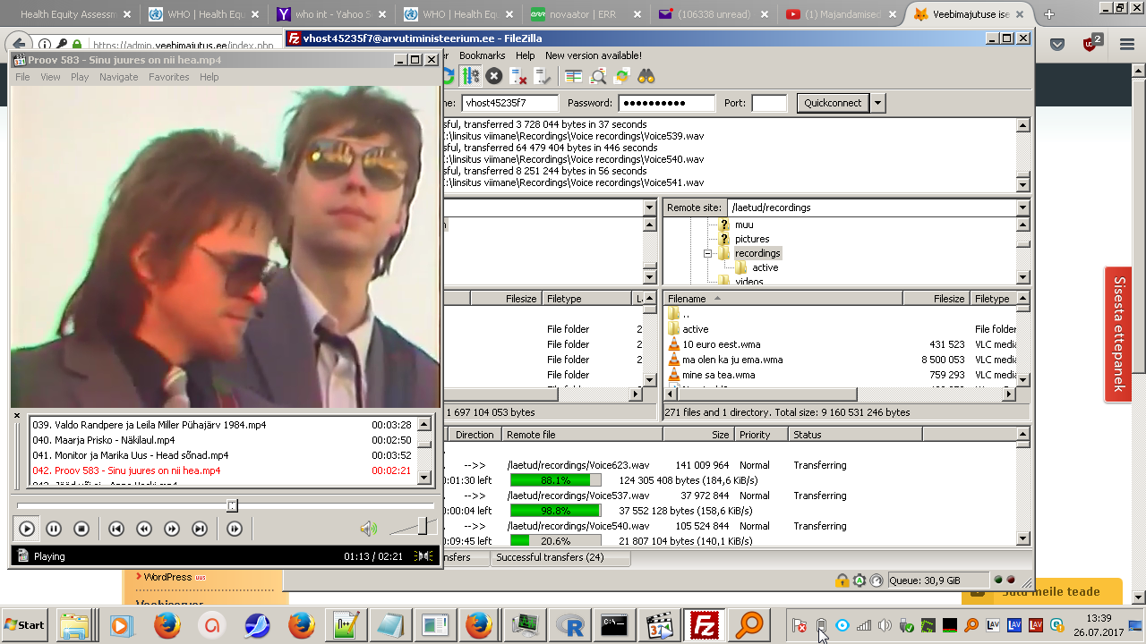Pause the video playback
This screenshot has width=1146, height=644.
click(x=54, y=529)
